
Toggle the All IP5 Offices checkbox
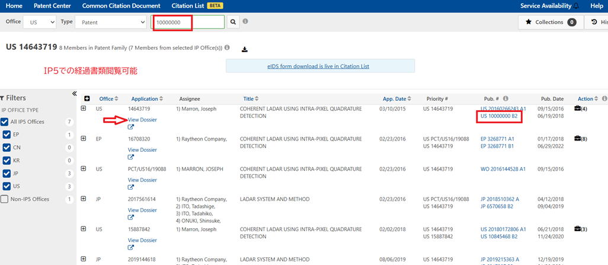point(5,122)
